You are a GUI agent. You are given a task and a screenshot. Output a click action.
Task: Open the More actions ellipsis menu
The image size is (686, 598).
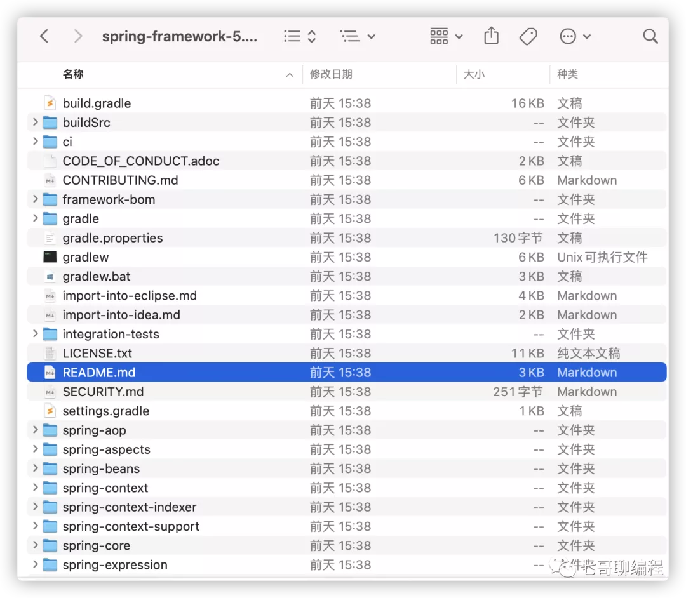point(575,36)
